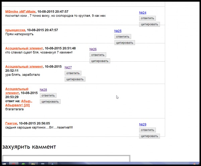
Task: Click ответить next to №28
Action: point(48,96)
